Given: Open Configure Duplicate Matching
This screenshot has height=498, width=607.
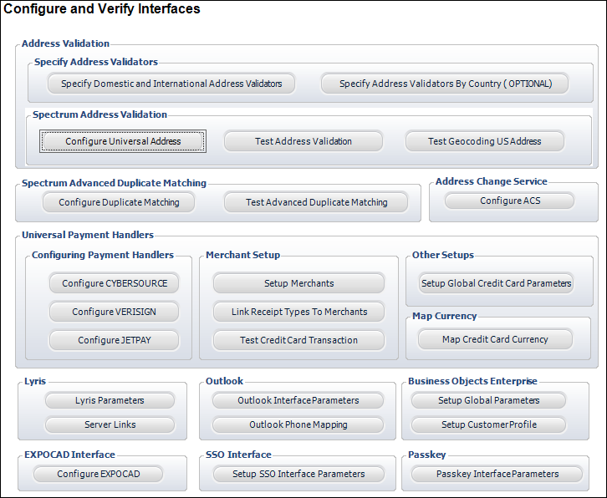Looking at the screenshot, I should (119, 202).
